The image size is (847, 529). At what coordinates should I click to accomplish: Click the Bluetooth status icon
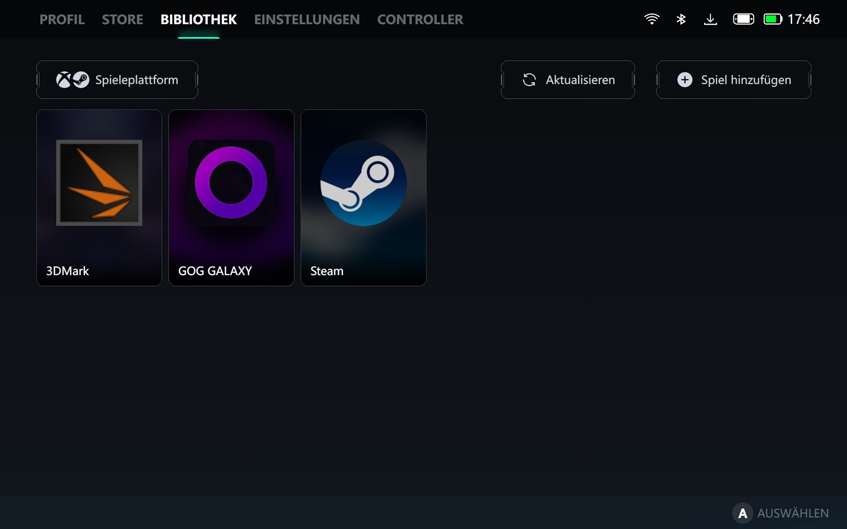point(681,19)
